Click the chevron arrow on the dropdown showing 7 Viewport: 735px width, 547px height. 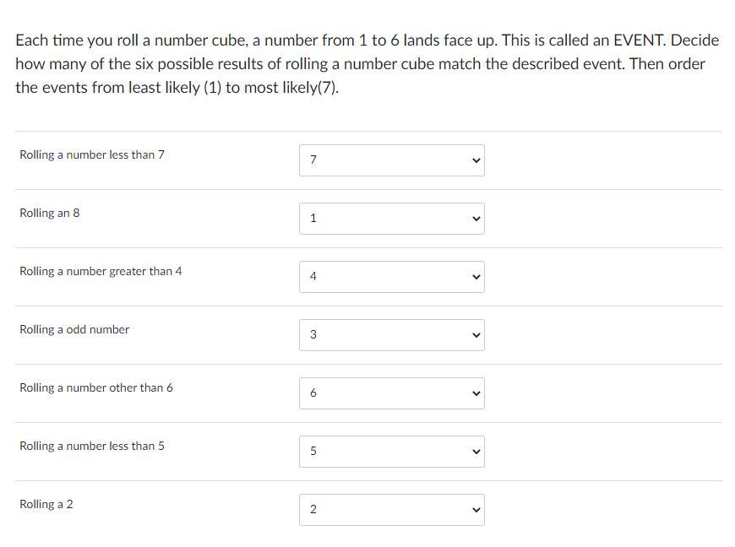pos(476,160)
